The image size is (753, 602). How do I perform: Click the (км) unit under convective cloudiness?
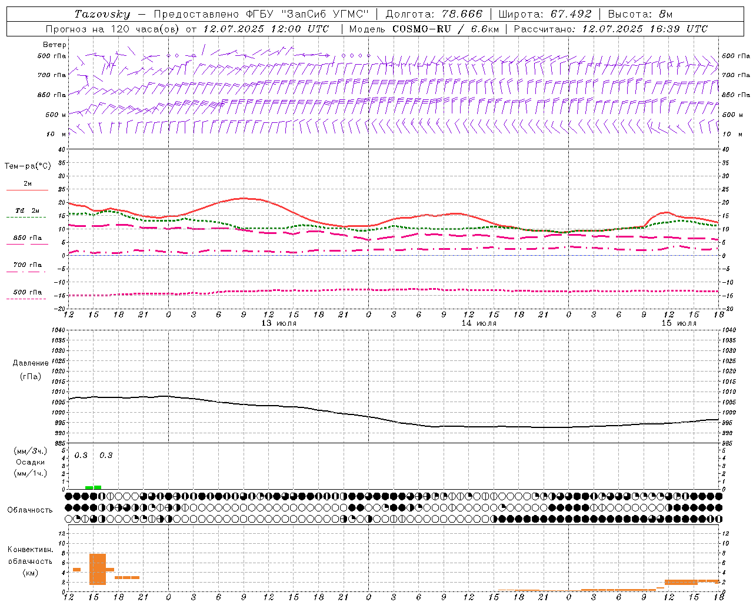point(30,573)
